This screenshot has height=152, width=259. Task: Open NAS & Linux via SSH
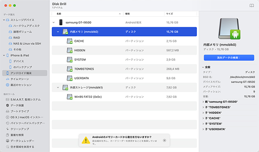tap(27, 44)
